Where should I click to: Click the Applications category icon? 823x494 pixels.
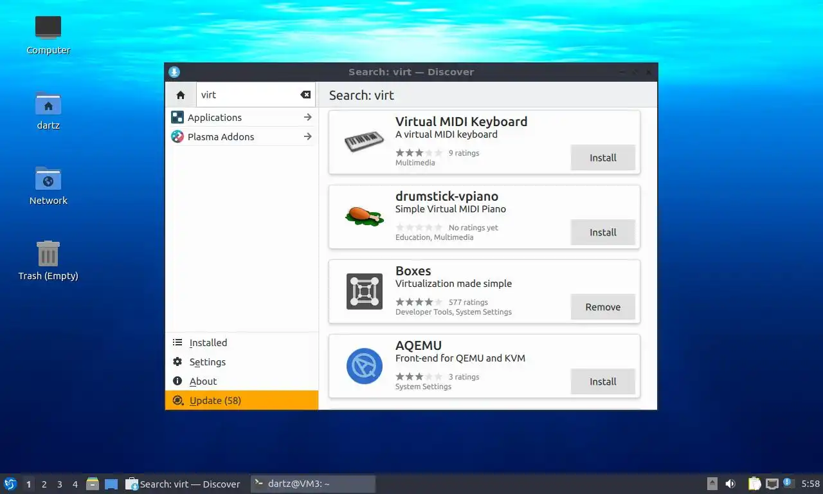coord(177,117)
